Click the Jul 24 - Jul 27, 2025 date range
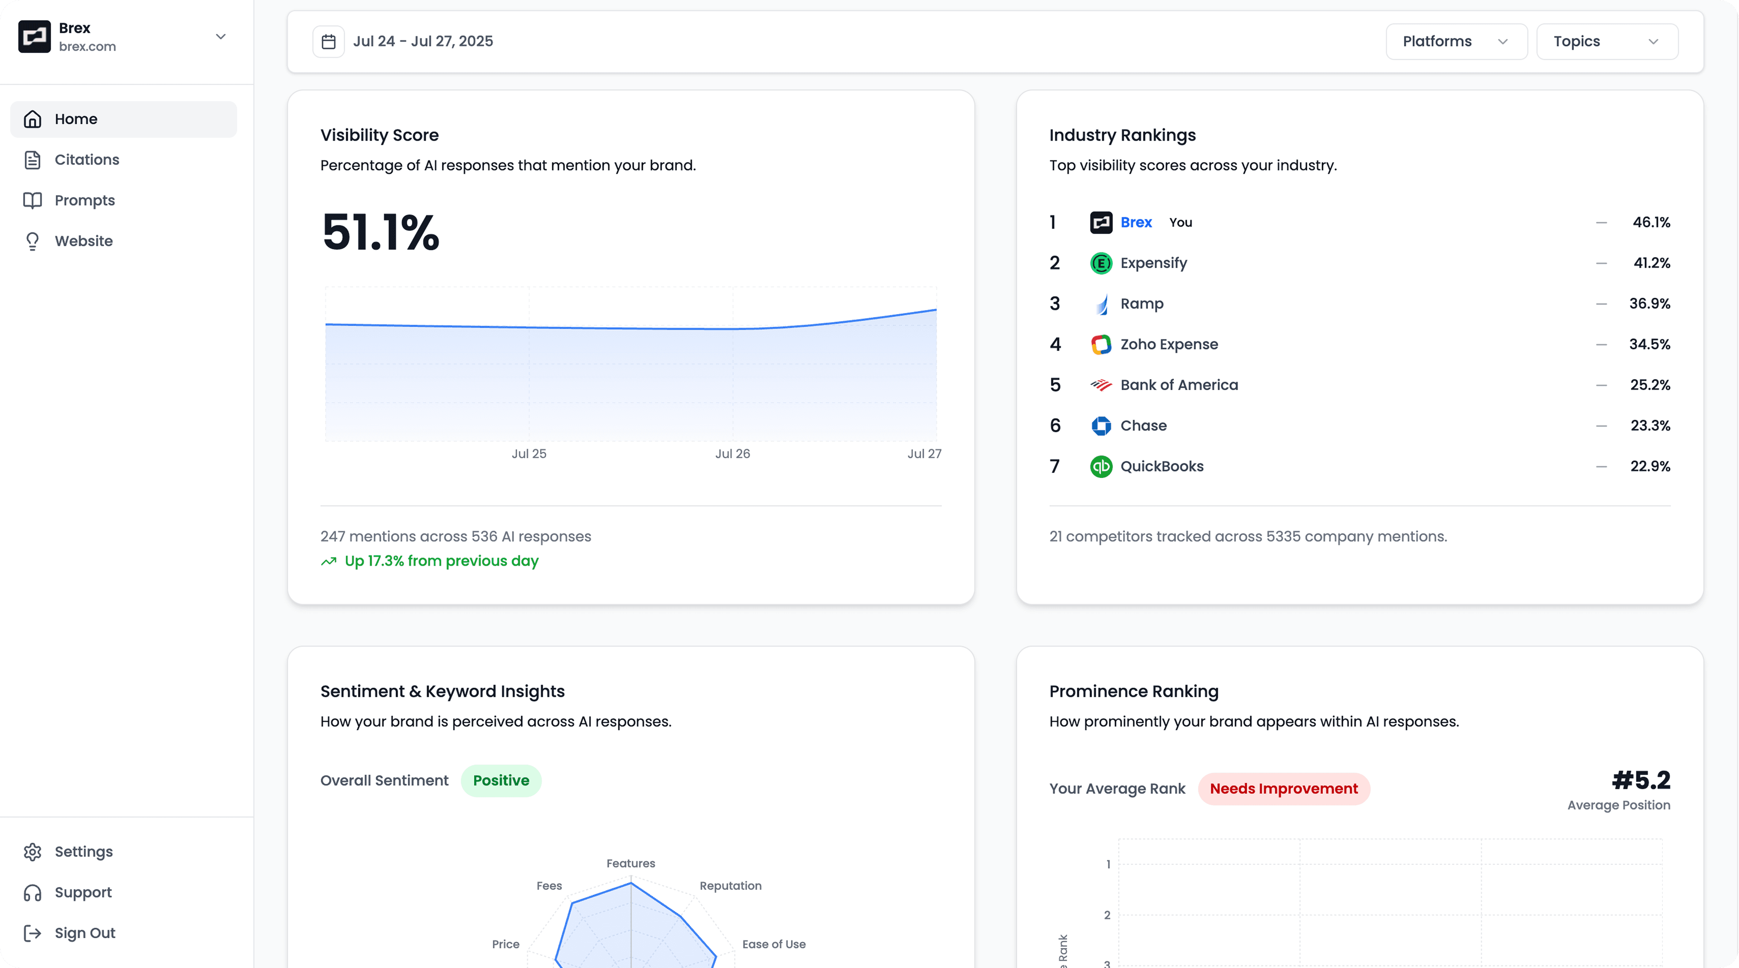 pyautogui.click(x=423, y=41)
